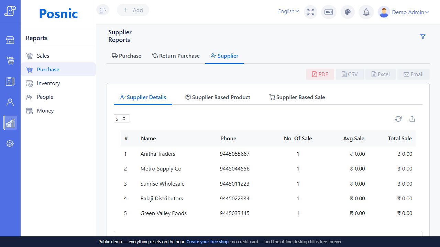Click phone number 9445055667
440x247 pixels.
(235, 154)
